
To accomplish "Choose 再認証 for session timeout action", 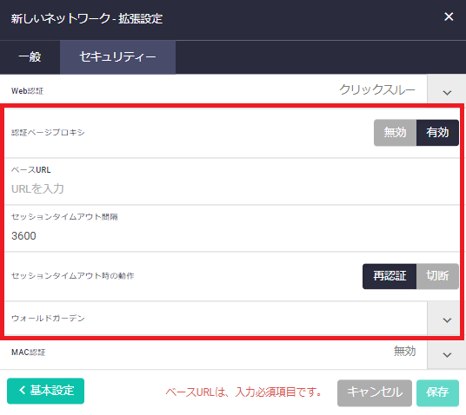I will pyautogui.click(x=389, y=276).
